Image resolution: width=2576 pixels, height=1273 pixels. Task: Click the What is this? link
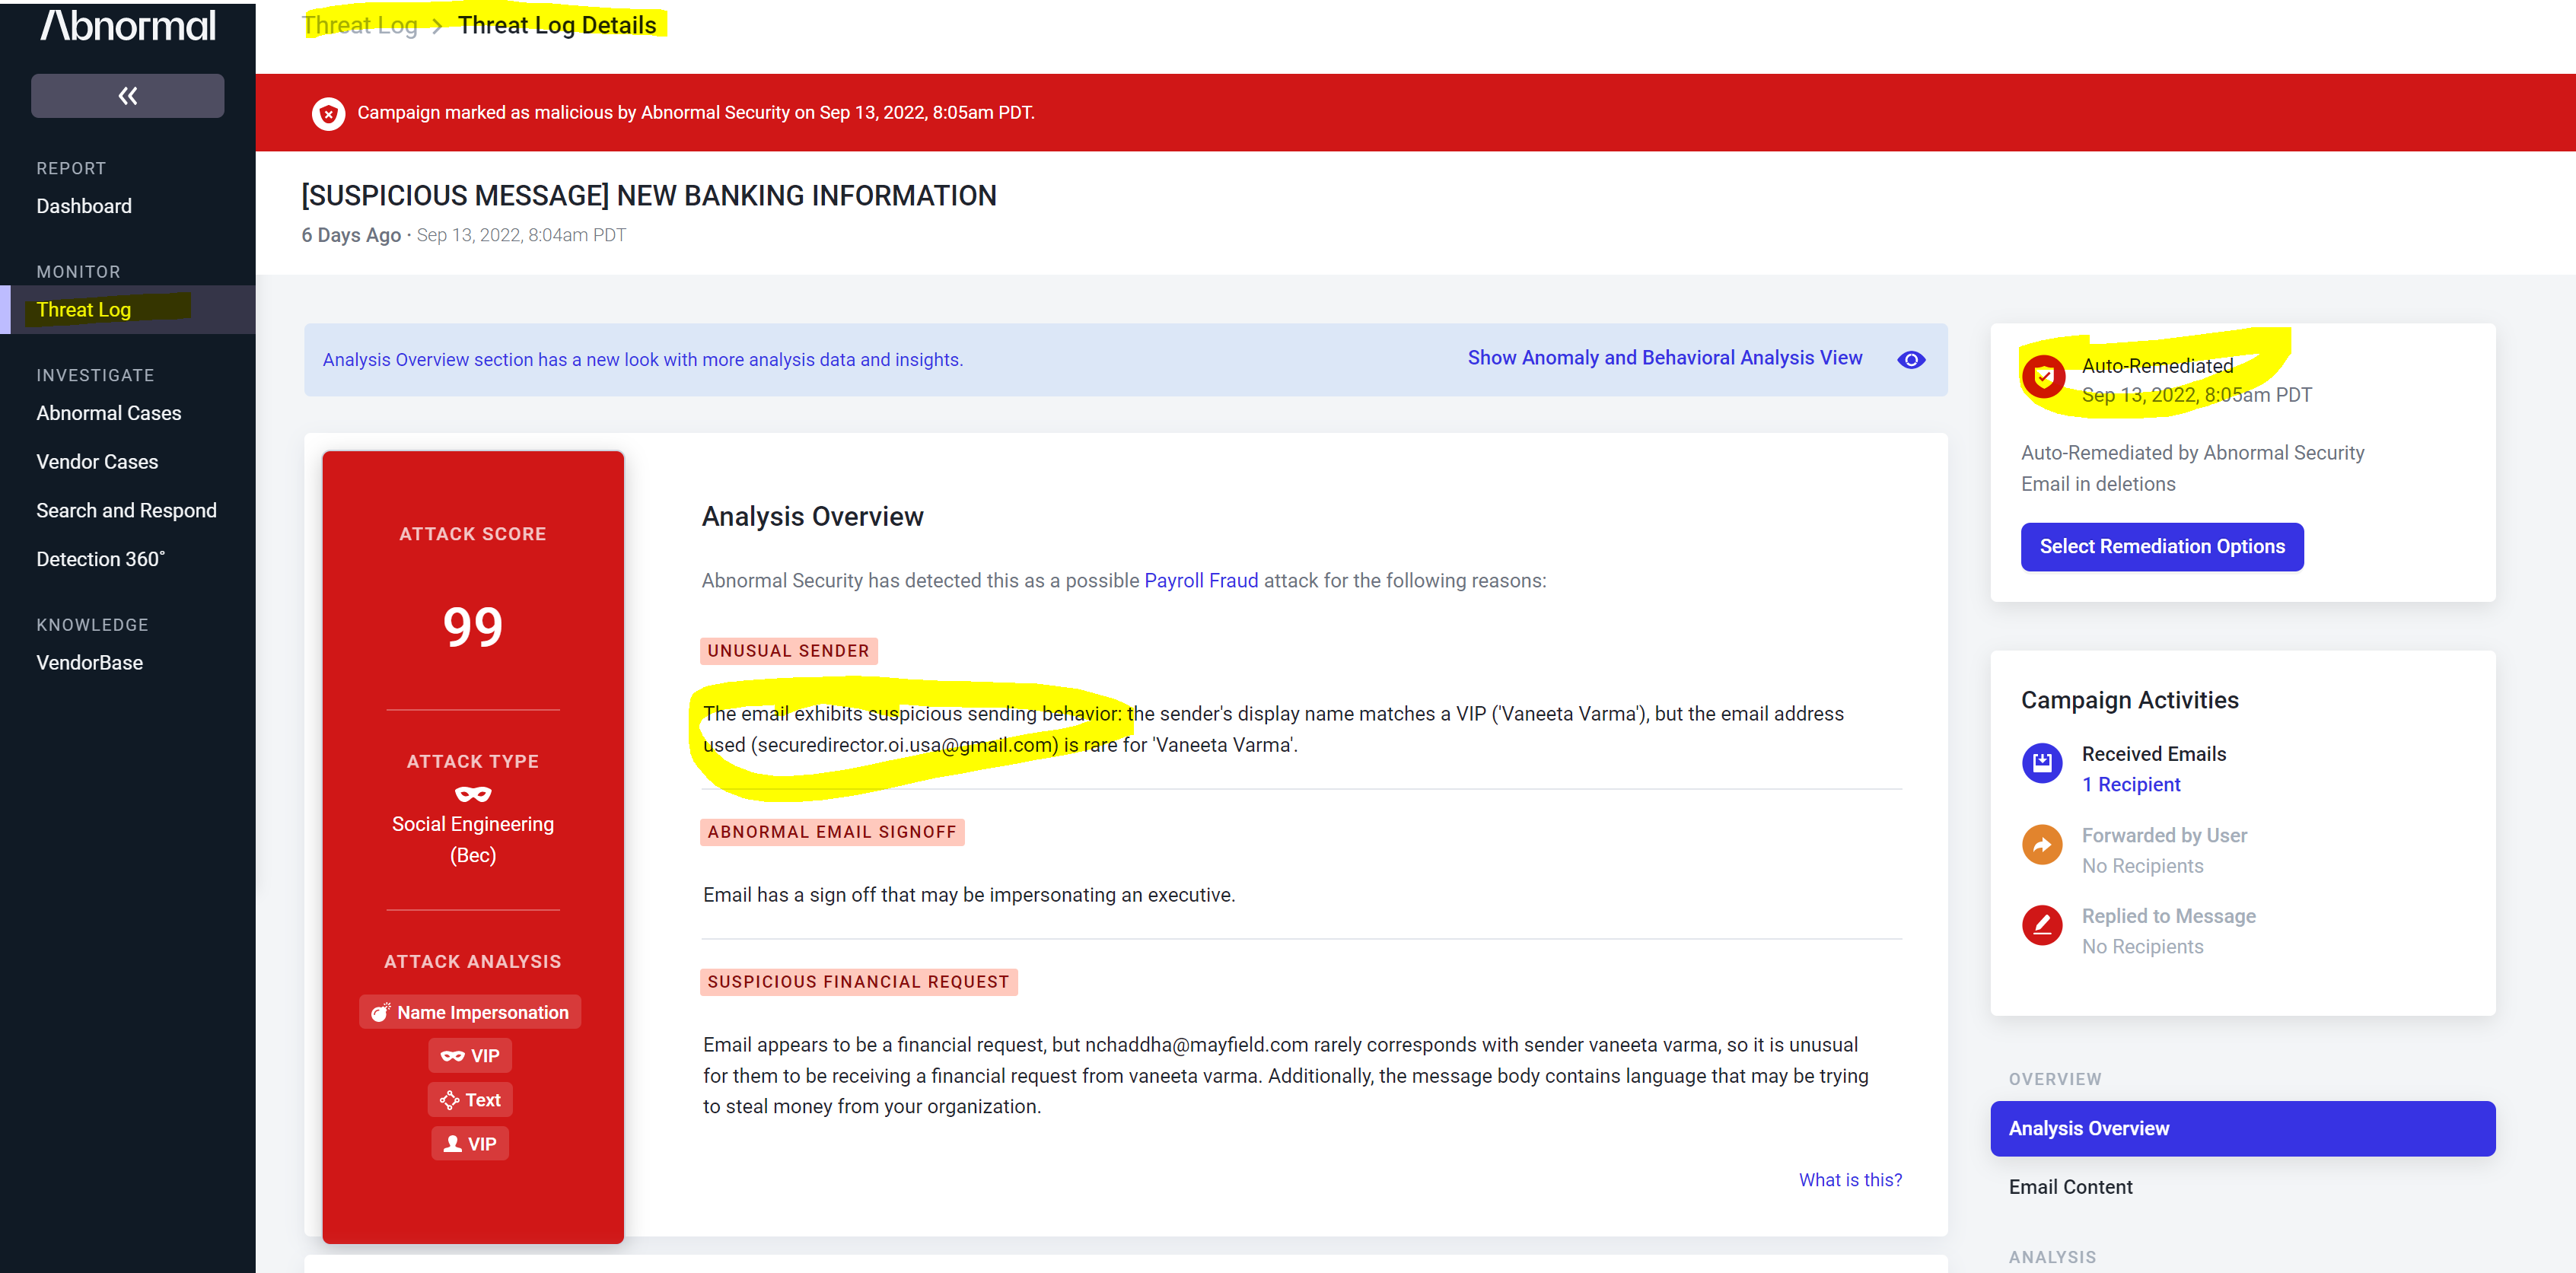pyautogui.click(x=1849, y=1180)
